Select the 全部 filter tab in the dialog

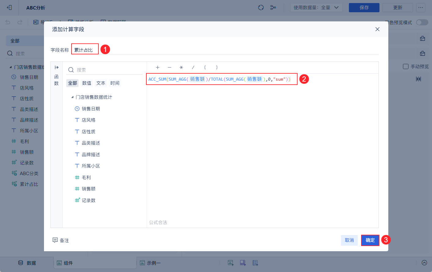[72, 83]
